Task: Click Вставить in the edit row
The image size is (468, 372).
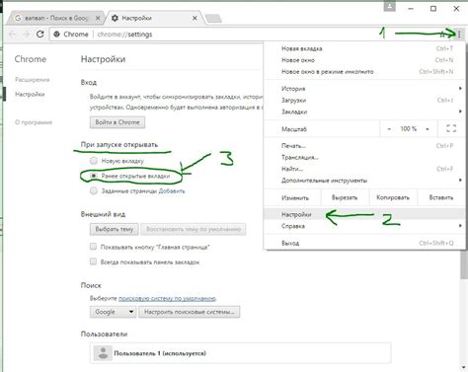Action: click(441, 197)
